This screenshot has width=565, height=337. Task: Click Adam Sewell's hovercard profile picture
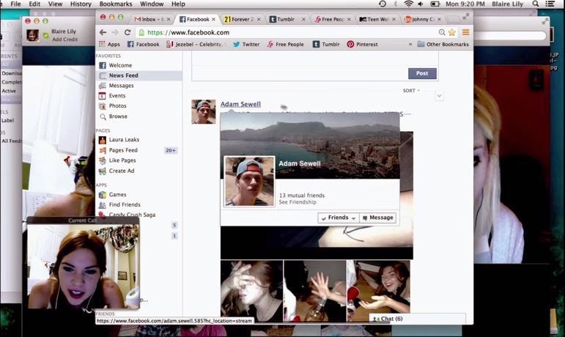tap(249, 182)
